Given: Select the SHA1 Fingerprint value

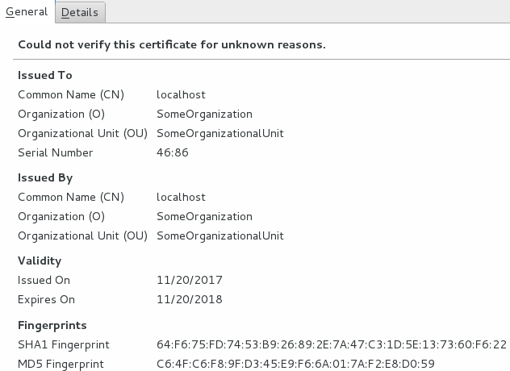Looking at the screenshot, I should pyautogui.click(x=332, y=344).
